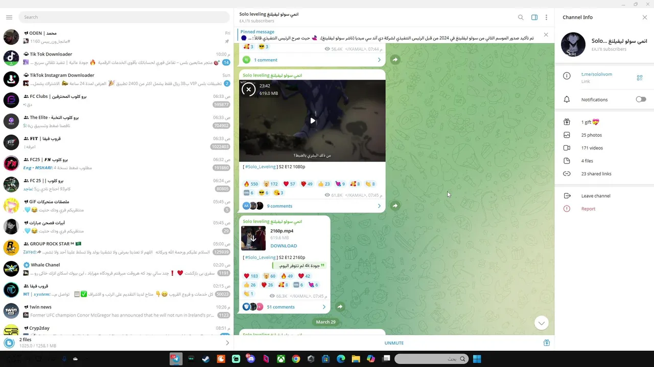Expand the 2 files download bar
The image size is (654, 367).
227,343
